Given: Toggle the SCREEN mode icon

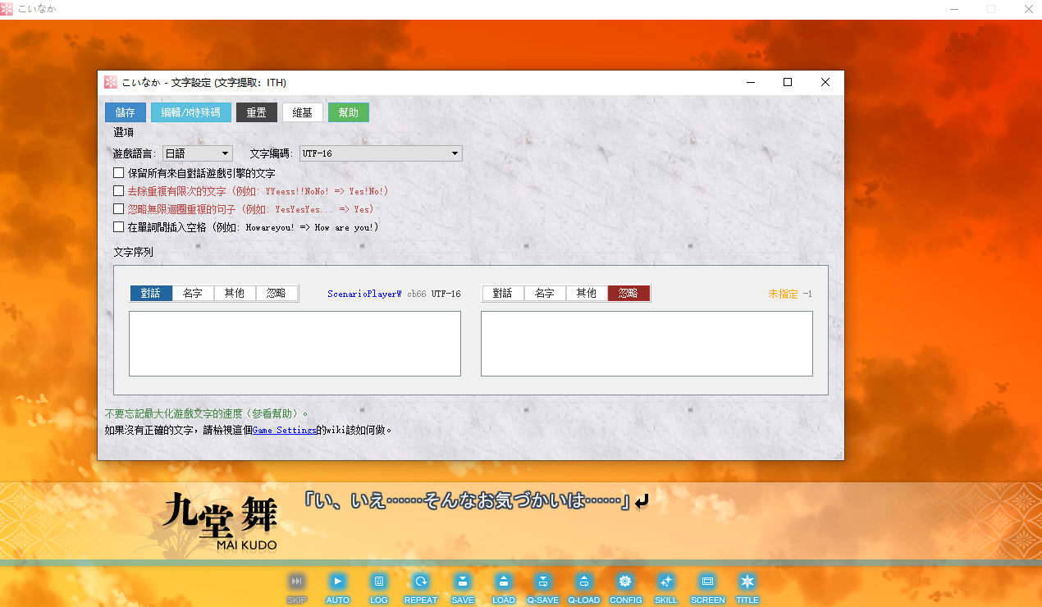Looking at the screenshot, I should (707, 582).
